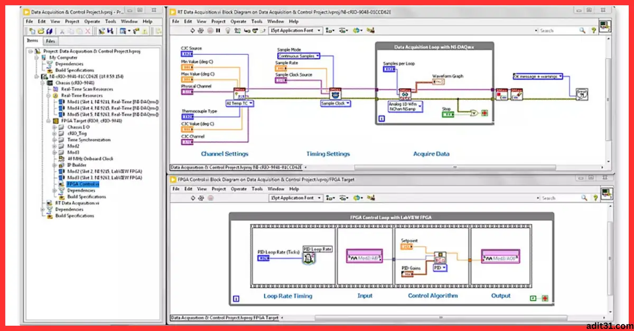The height and width of the screenshot is (331, 634).
Task: Click help question mark in FPGA Control window
Action: coord(595,198)
